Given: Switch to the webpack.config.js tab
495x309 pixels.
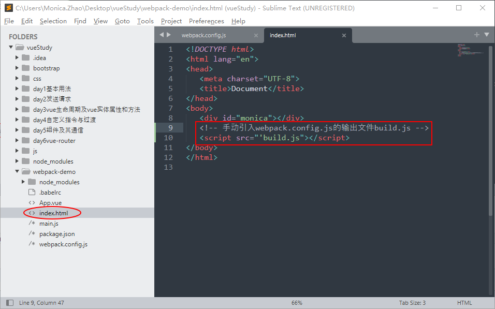Looking at the screenshot, I should [x=203, y=35].
